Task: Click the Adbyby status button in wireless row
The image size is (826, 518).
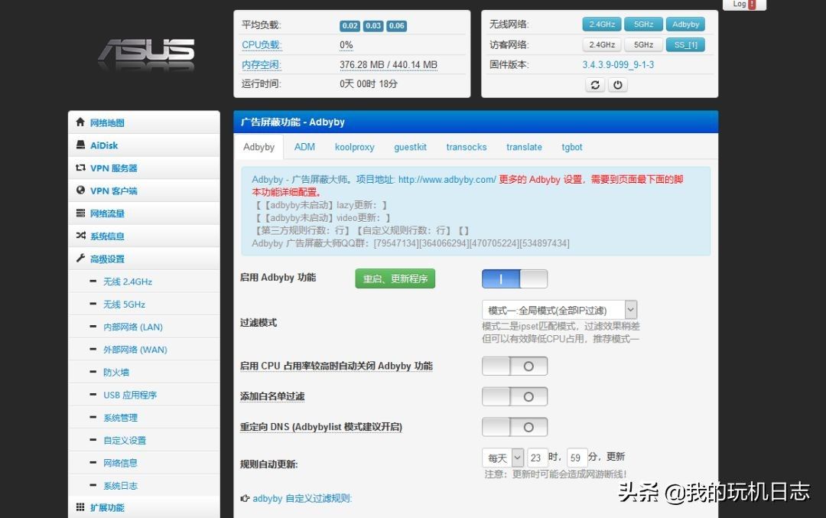Action: (x=685, y=24)
